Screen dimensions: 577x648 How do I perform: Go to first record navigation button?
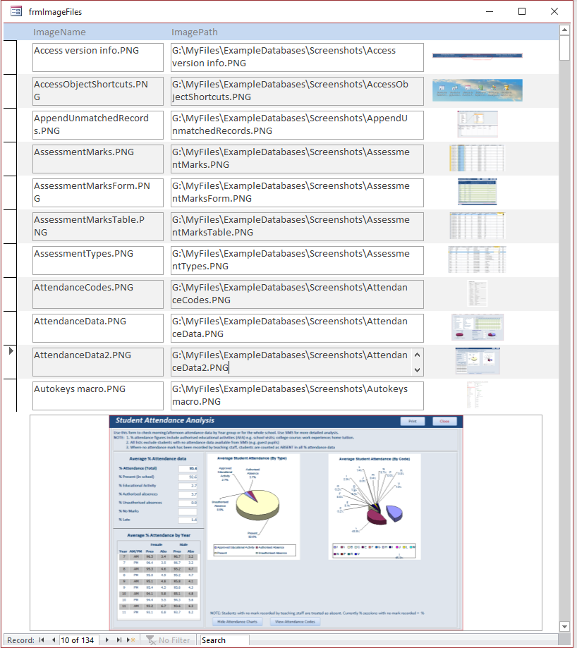pos(42,640)
